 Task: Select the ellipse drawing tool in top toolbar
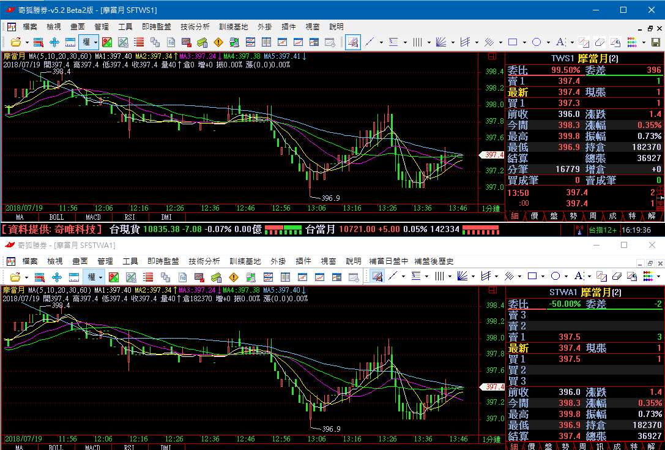tap(537, 42)
